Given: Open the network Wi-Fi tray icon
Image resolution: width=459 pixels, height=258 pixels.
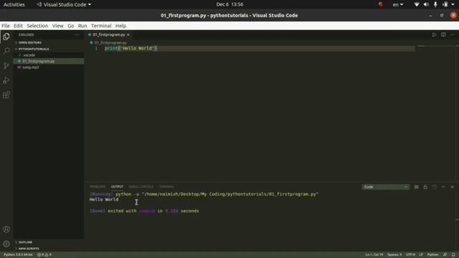Looking at the screenshot, I should (x=416, y=4).
